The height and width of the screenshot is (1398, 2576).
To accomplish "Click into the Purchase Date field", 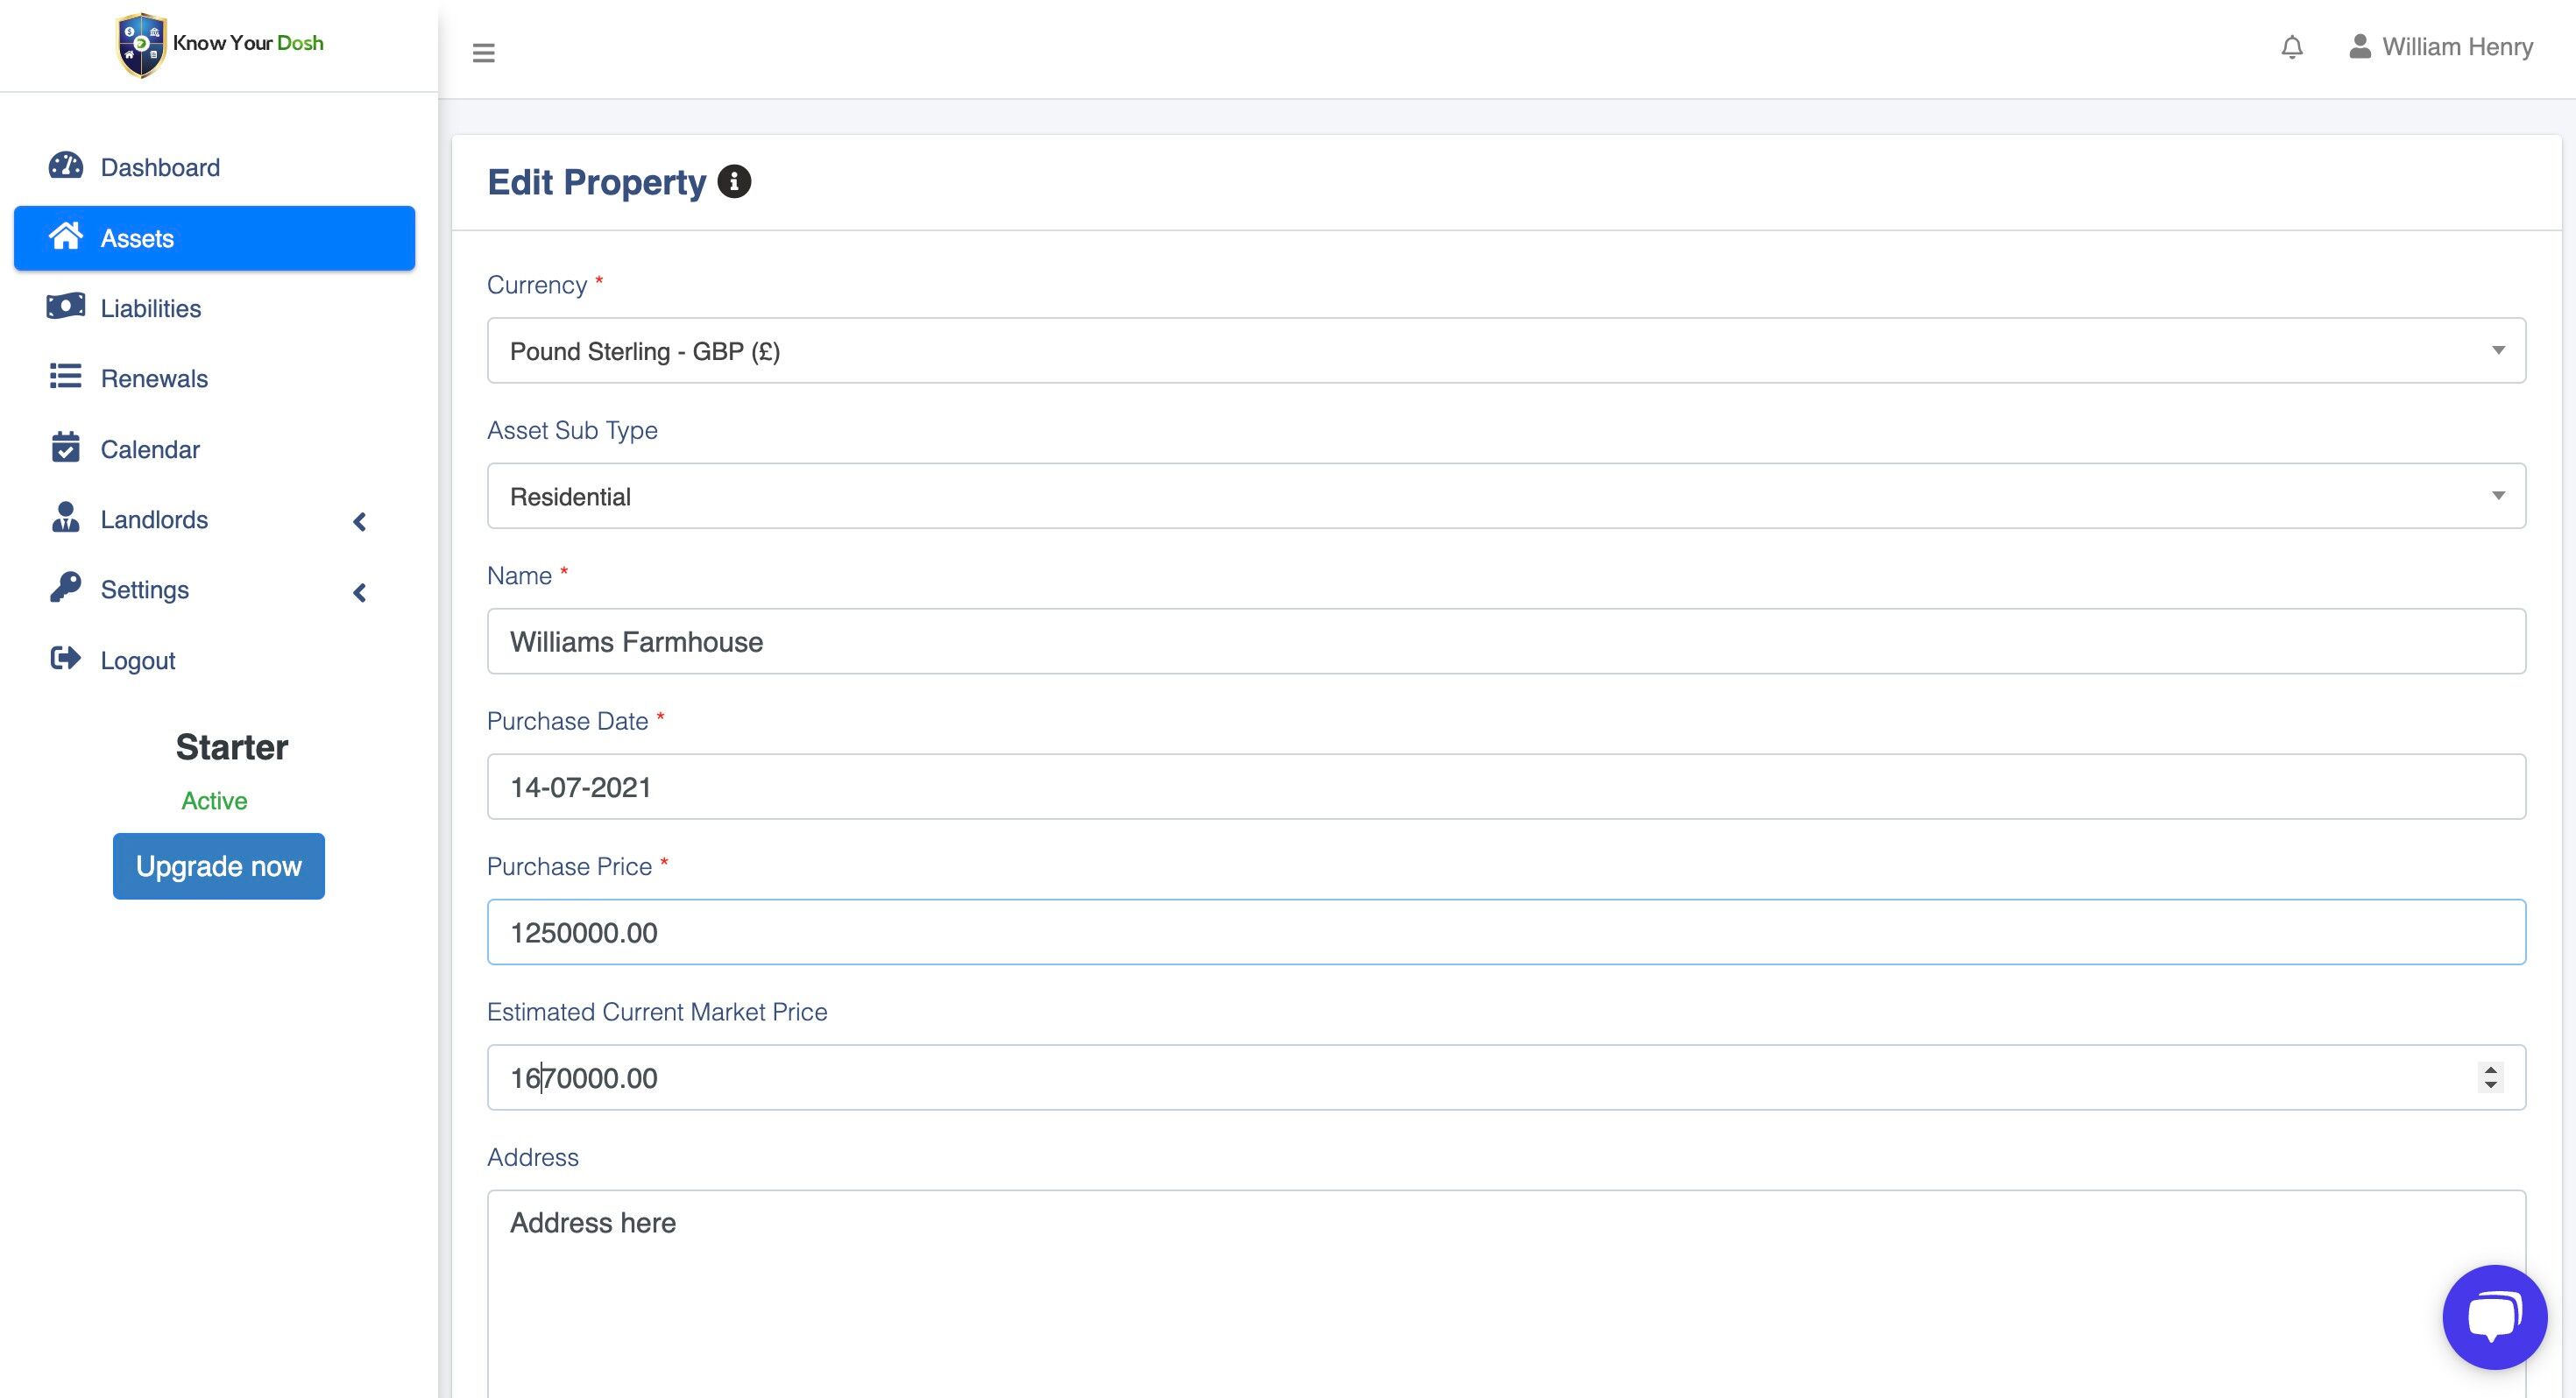I will [x=1505, y=787].
